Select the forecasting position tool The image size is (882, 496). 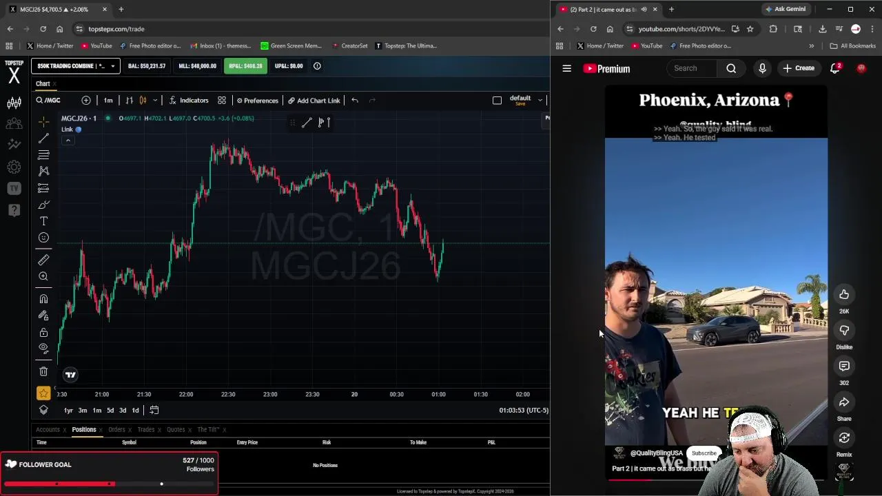tap(43, 188)
